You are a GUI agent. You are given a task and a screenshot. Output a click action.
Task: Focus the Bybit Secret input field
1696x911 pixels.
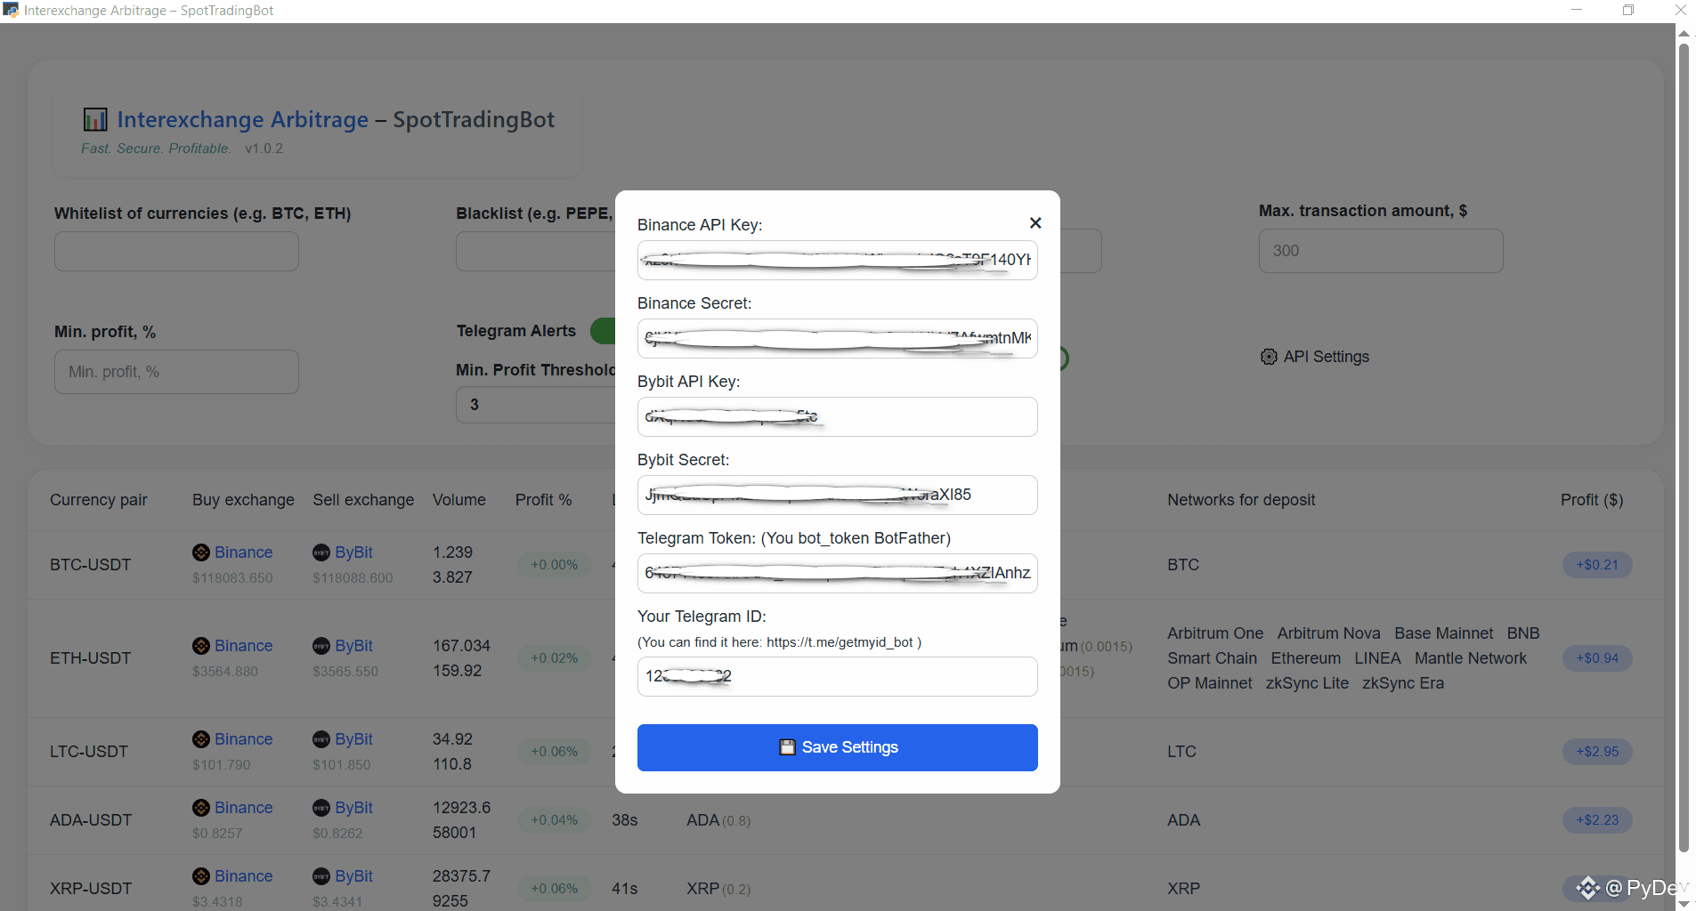(837, 495)
